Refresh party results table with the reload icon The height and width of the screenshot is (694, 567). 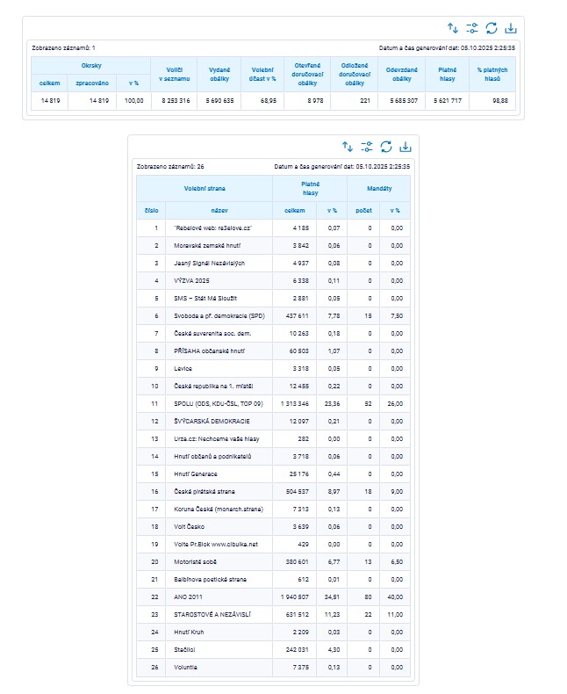click(x=386, y=147)
